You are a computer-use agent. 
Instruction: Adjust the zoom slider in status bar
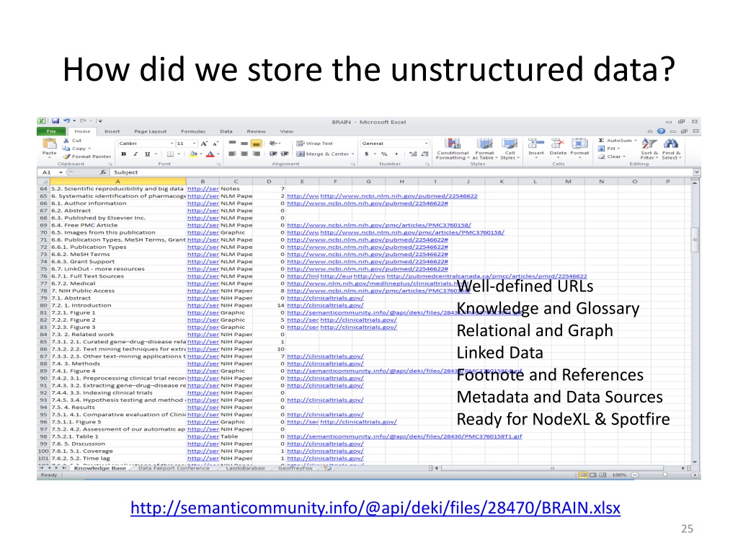point(664,475)
